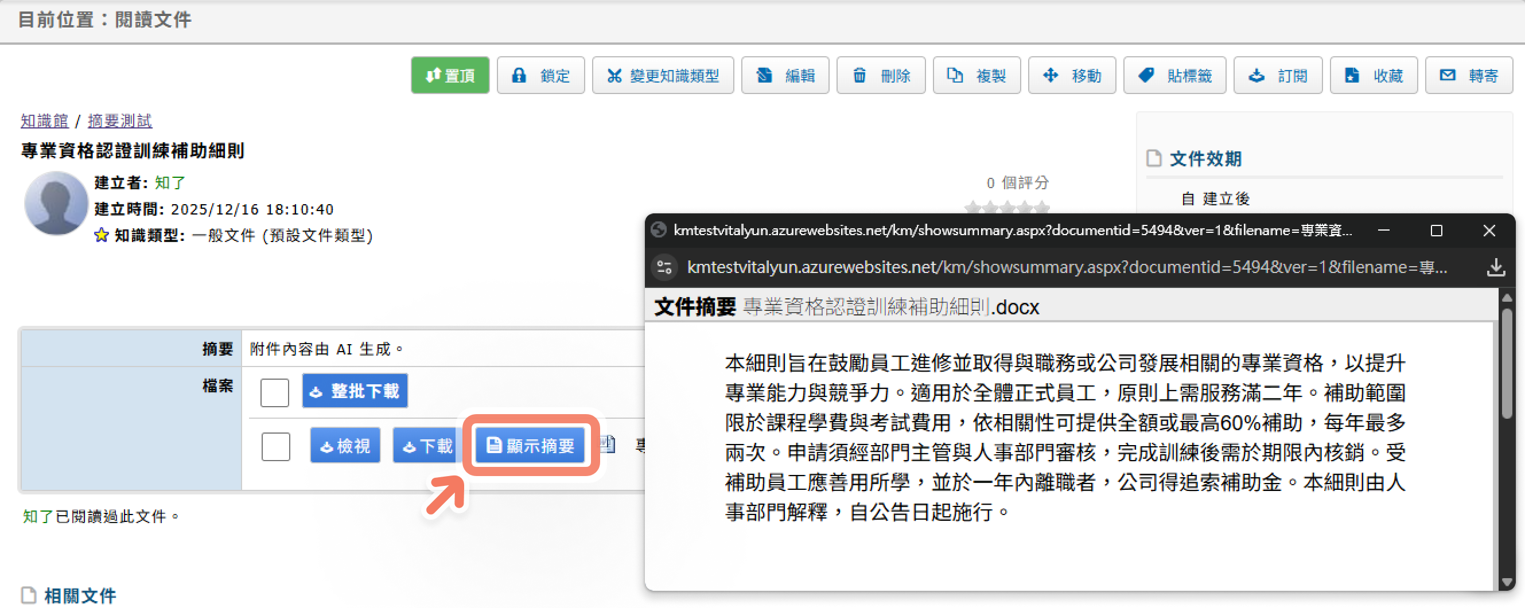This screenshot has width=1525, height=608.
Task: Click 顯示摘要 show summary button
Action: tap(531, 445)
